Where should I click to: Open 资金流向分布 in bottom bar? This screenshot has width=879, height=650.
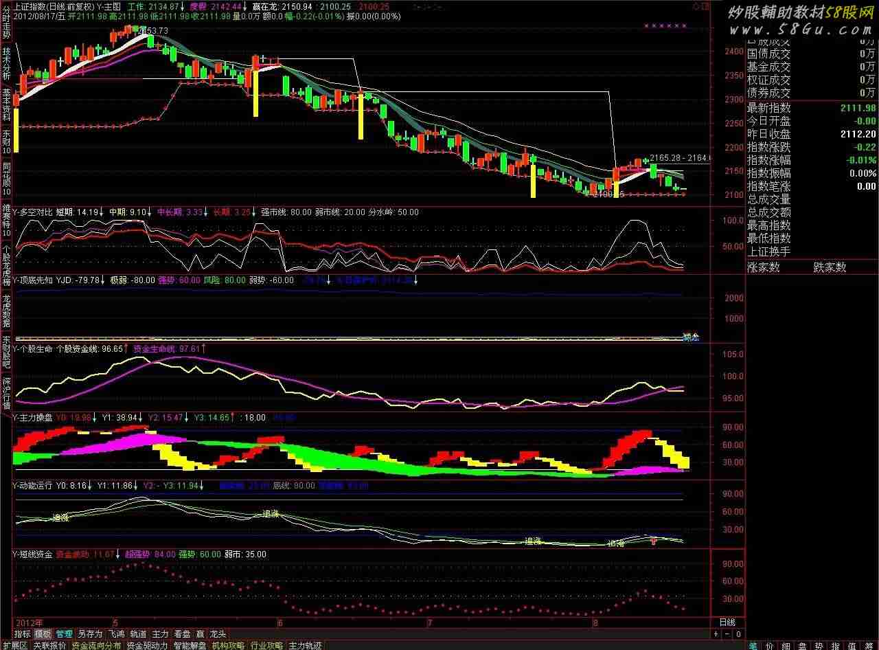click(x=95, y=645)
